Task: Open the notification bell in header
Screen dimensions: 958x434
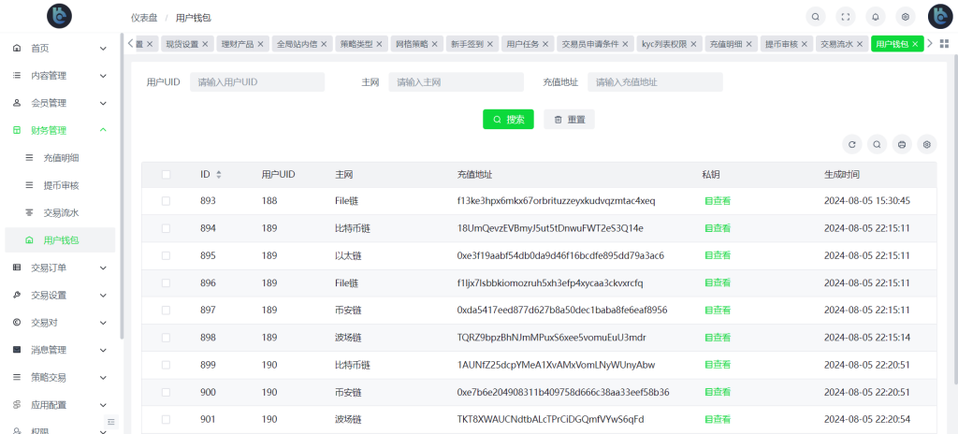Action: tap(876, 17)
